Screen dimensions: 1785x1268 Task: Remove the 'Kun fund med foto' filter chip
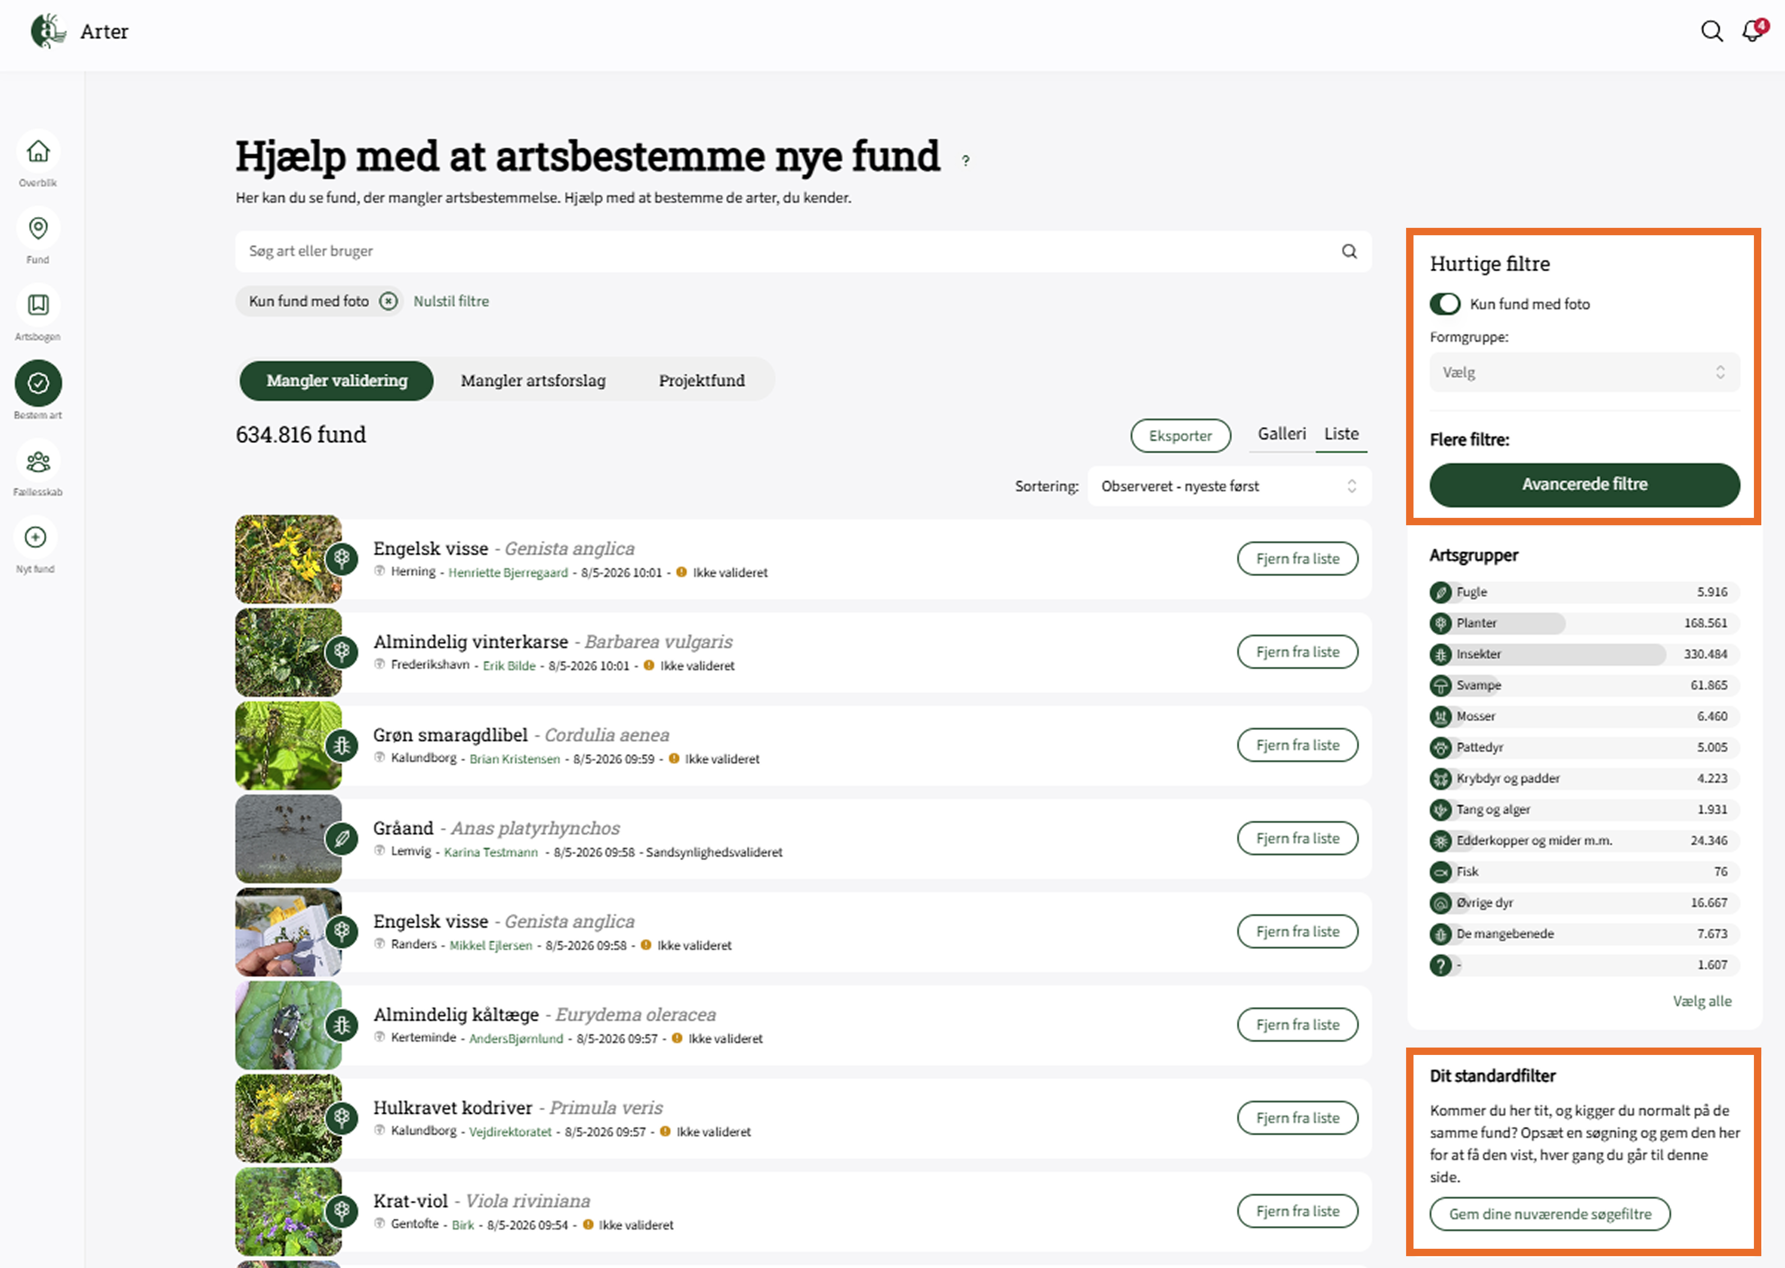pyautogui.click(x=388, y=301)
